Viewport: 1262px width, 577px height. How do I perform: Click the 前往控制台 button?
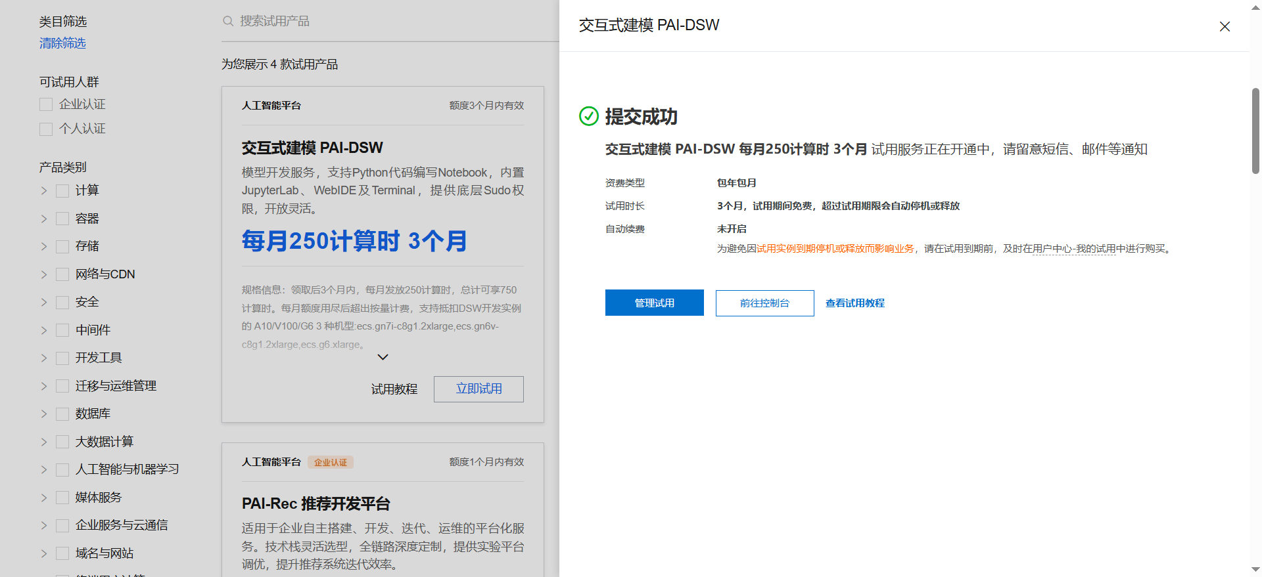(765, 303)
